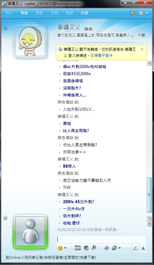Image resolution: width=154 pixels, height=265 pixels.
Task: Click in the message input box
Action: [101, 239]
